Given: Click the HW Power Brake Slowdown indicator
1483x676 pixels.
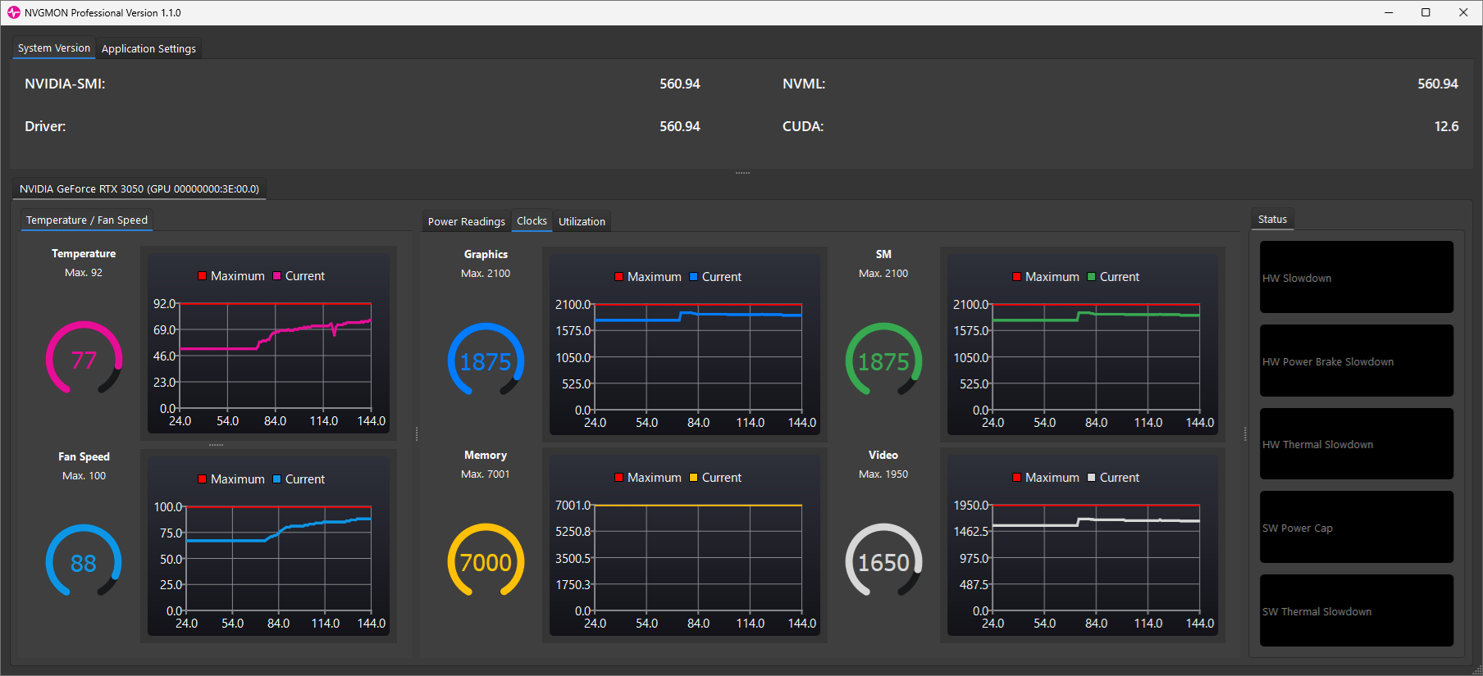Looking at the screenshot, I should 1357,361.
